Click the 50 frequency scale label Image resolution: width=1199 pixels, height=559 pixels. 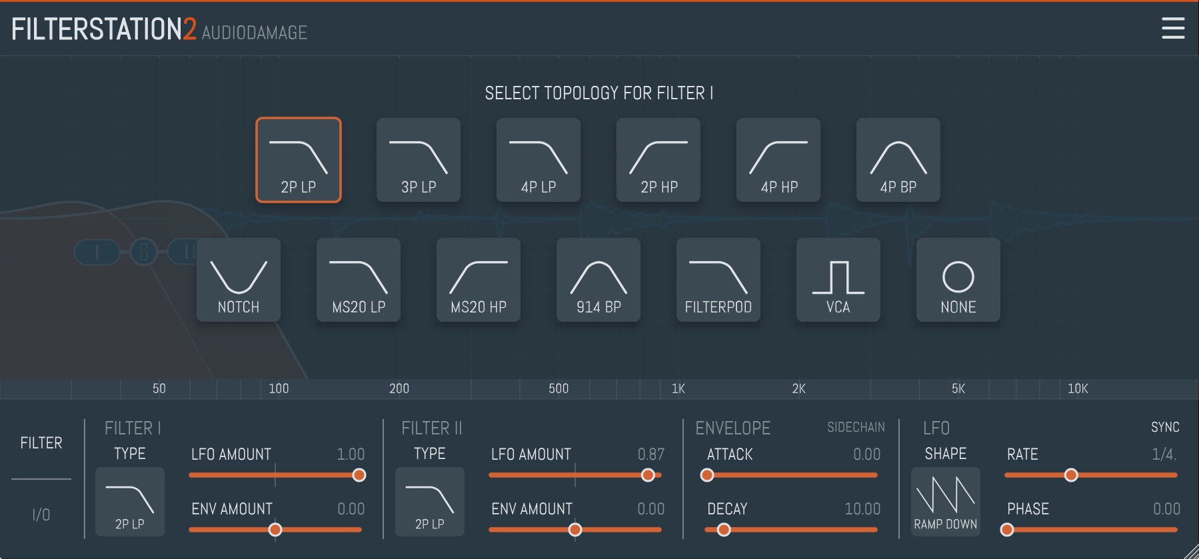point(159,388)
